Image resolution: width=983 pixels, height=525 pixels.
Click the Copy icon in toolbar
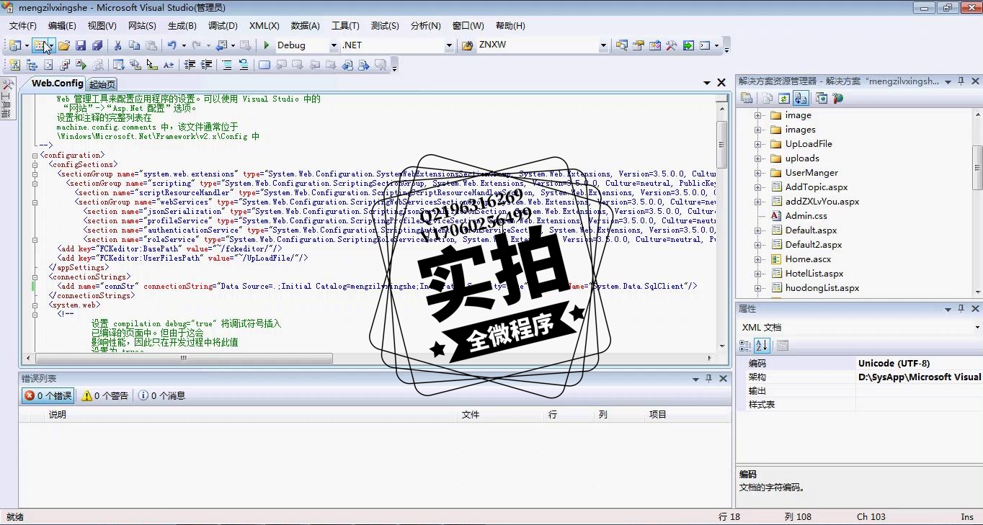(134, 45)
